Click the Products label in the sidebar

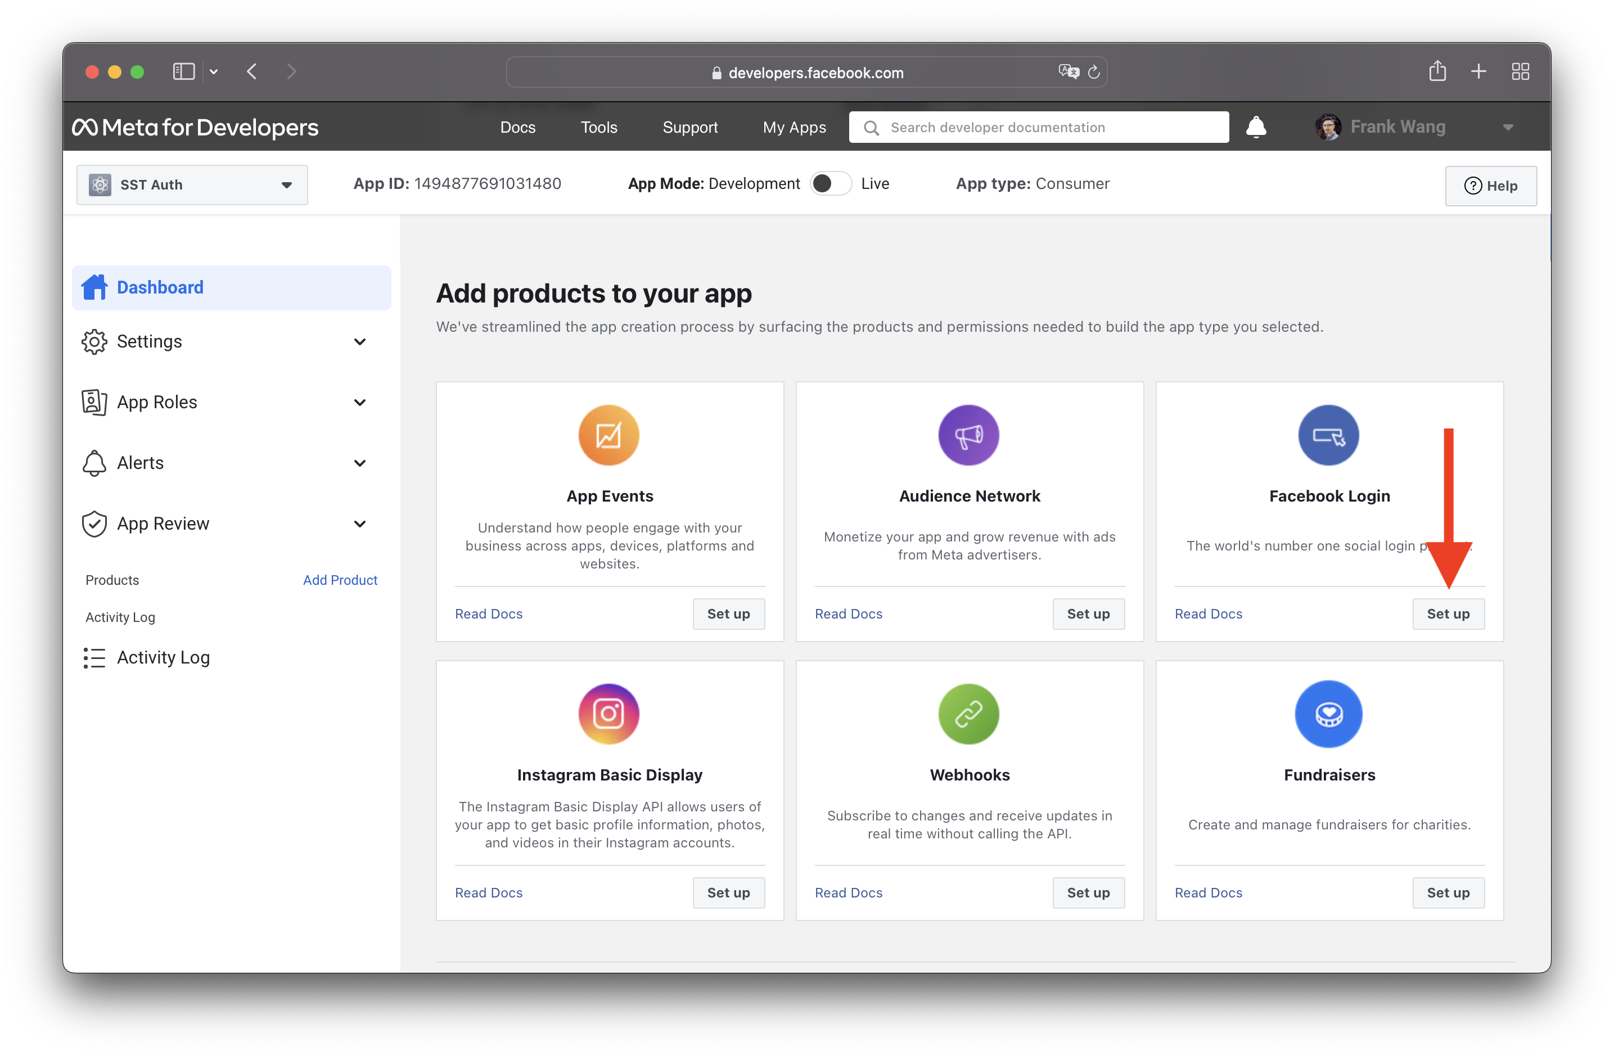pos(112,580)
